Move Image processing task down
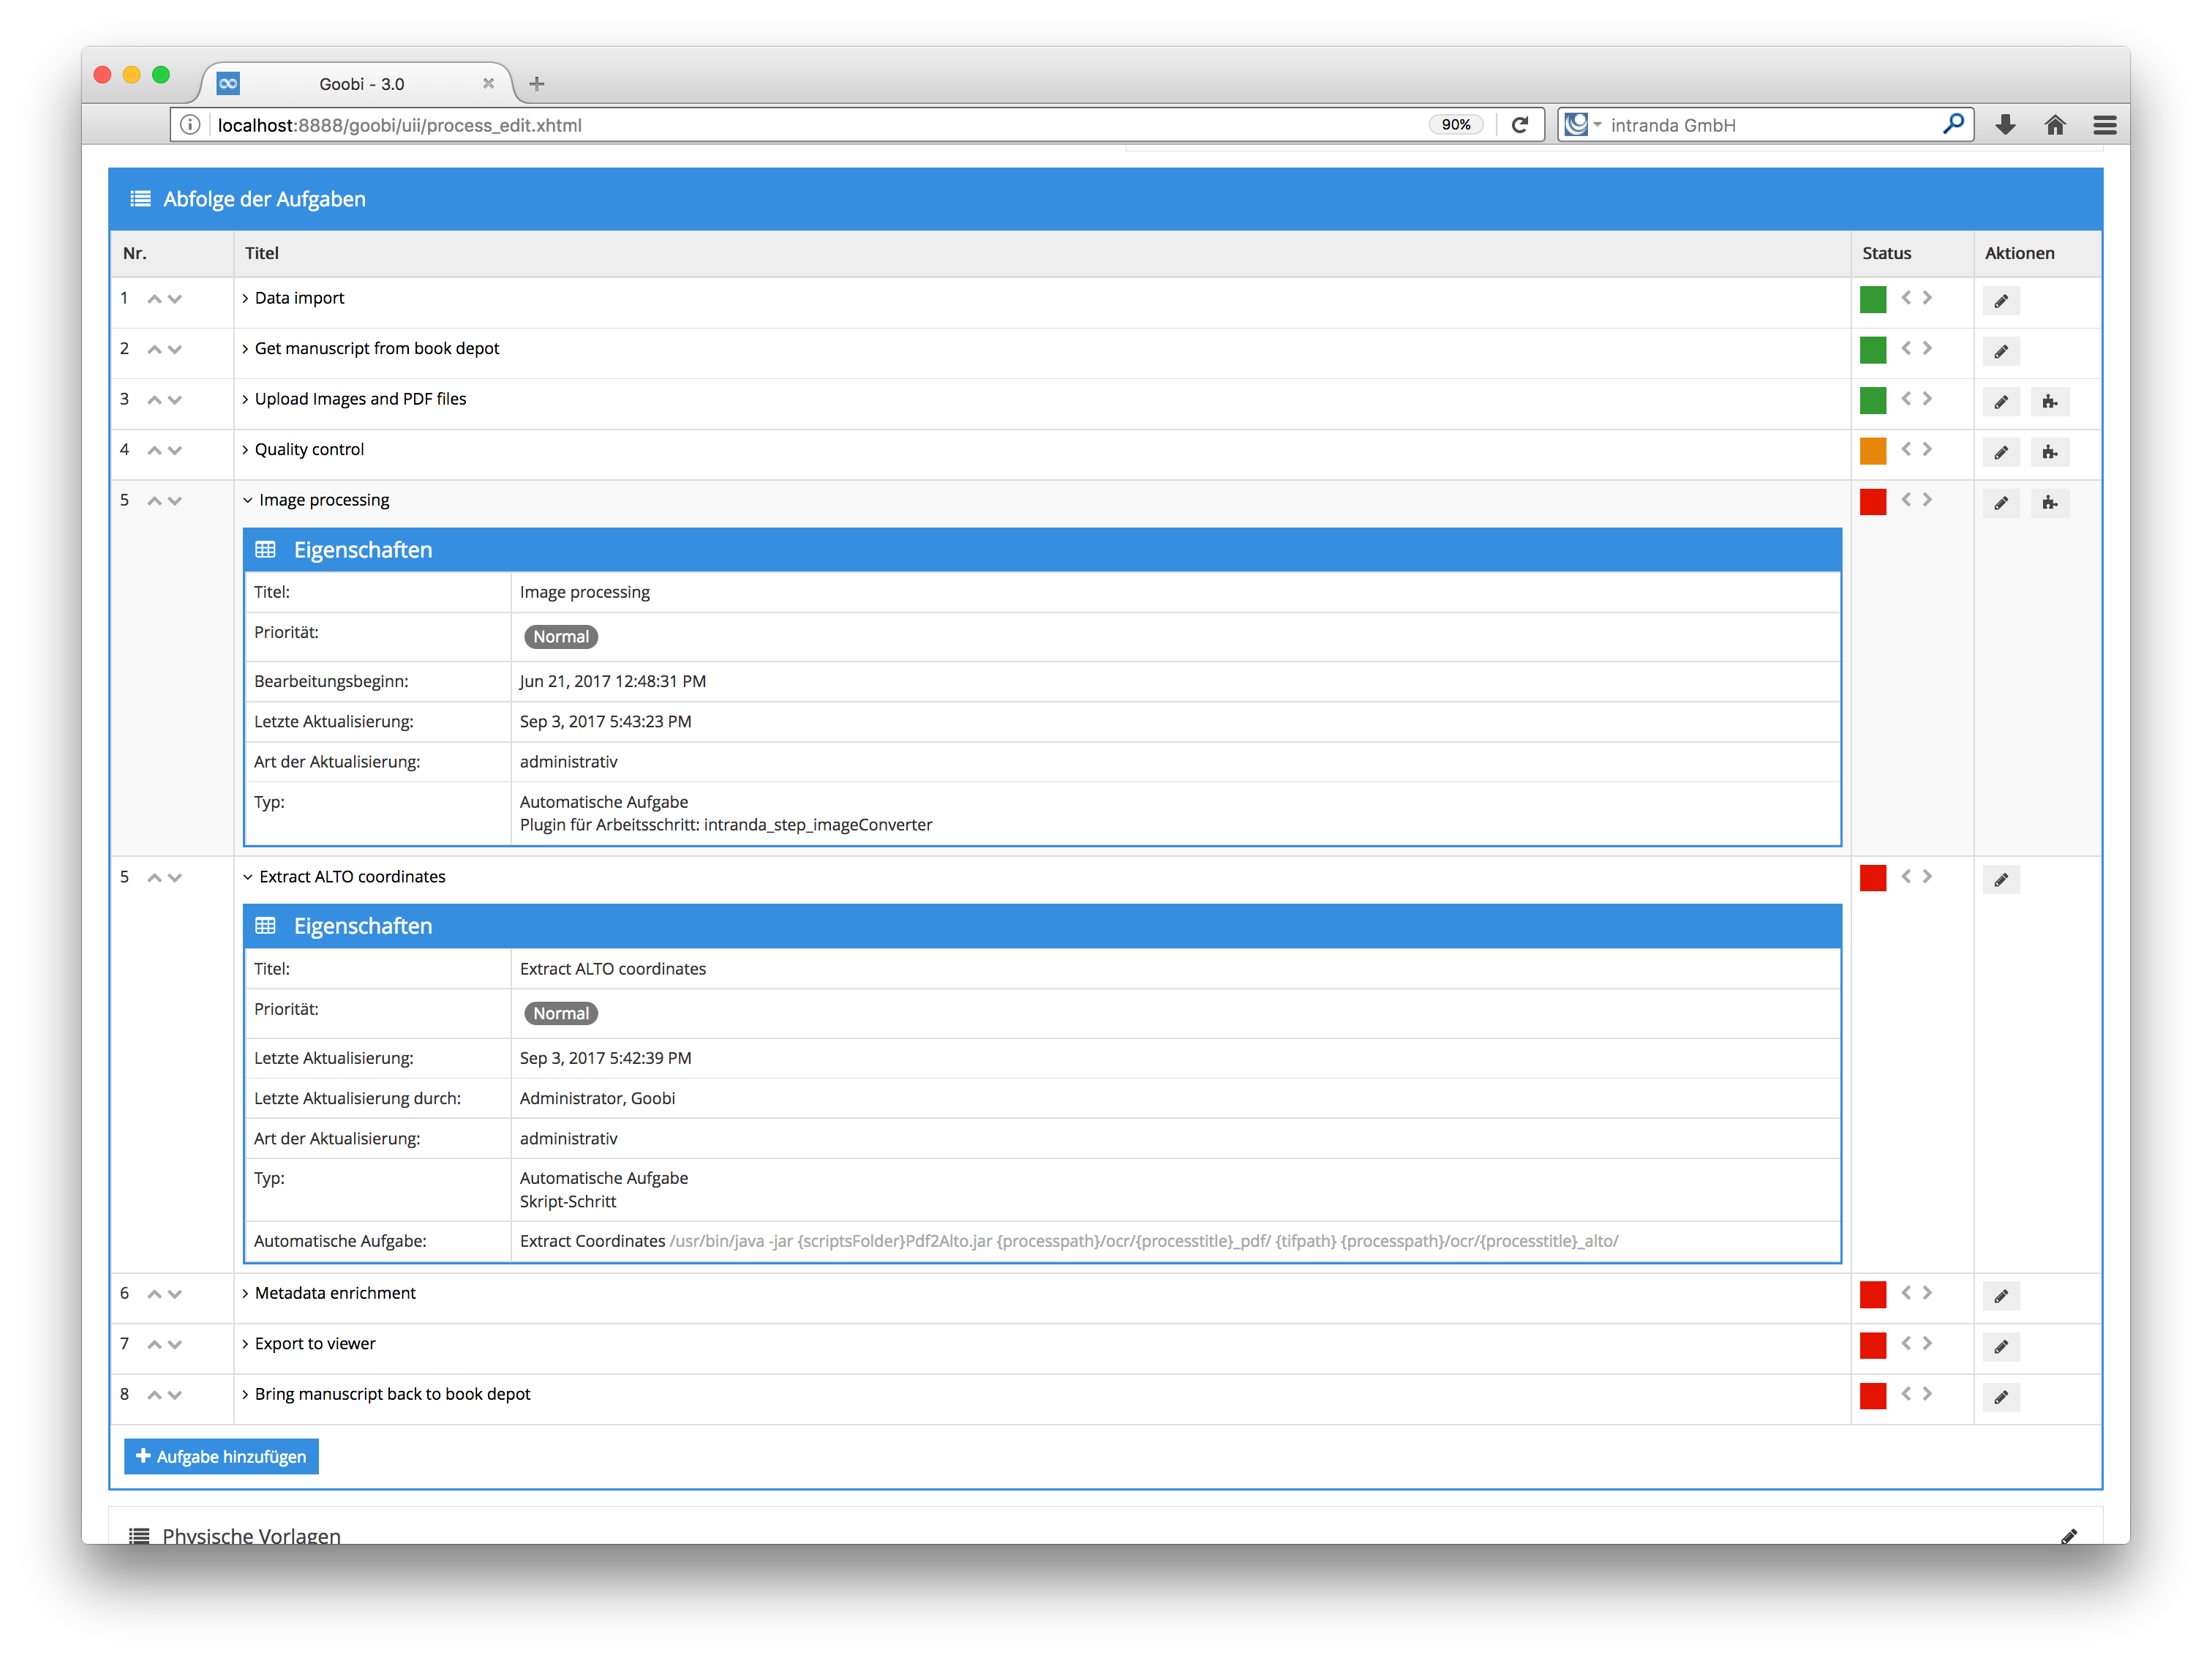 175,501
